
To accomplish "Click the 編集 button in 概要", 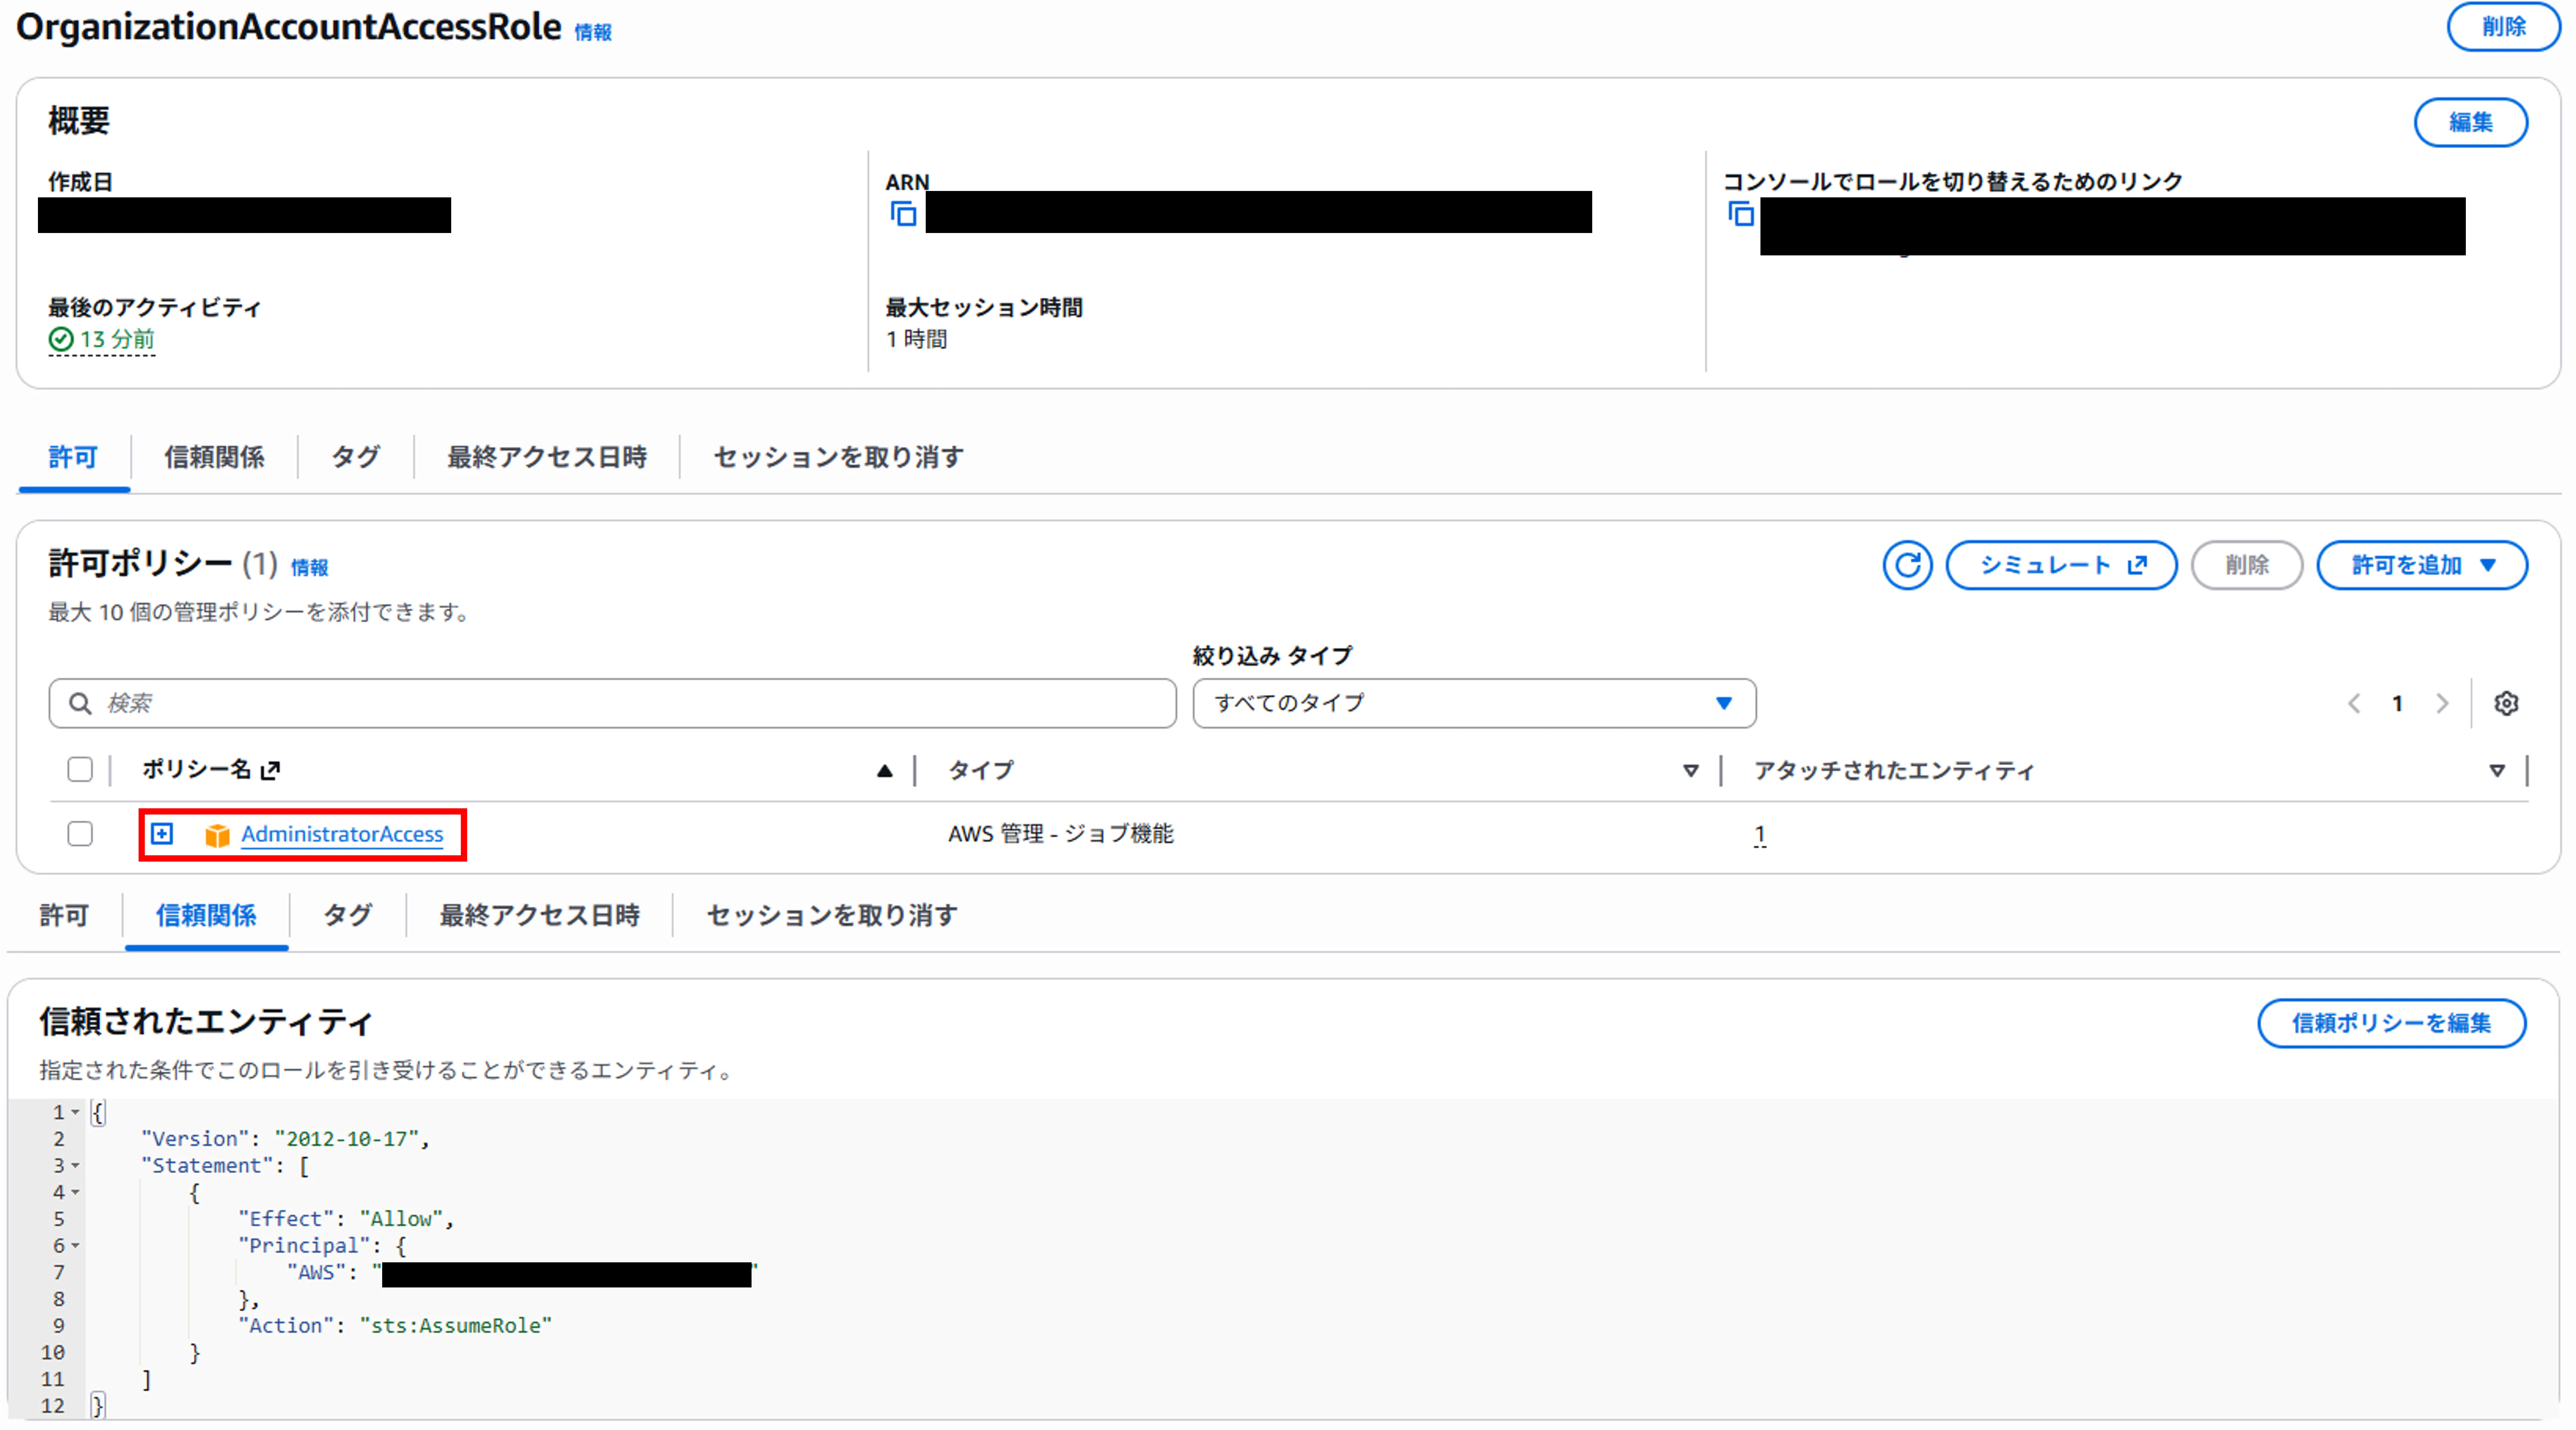I will (2470, 122).
